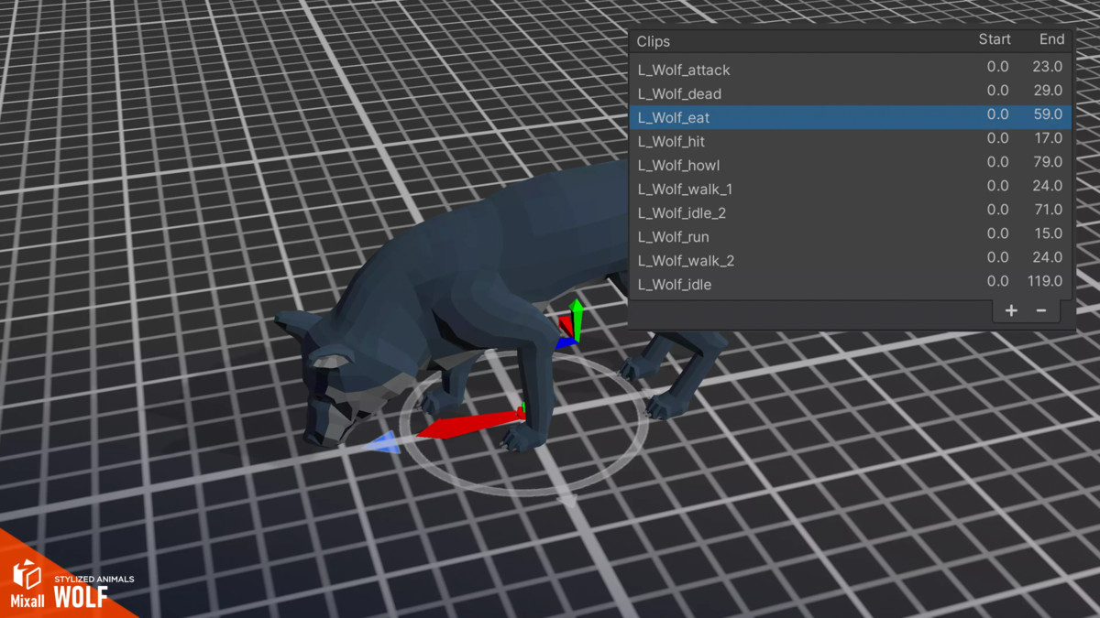
Task: Click the Start column header
Action: [x=995, y=39]
